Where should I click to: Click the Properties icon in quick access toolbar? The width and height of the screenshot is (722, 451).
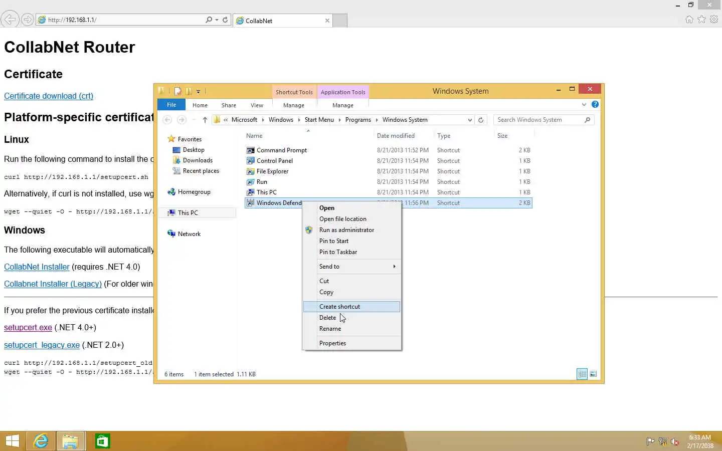click(177, 91)
